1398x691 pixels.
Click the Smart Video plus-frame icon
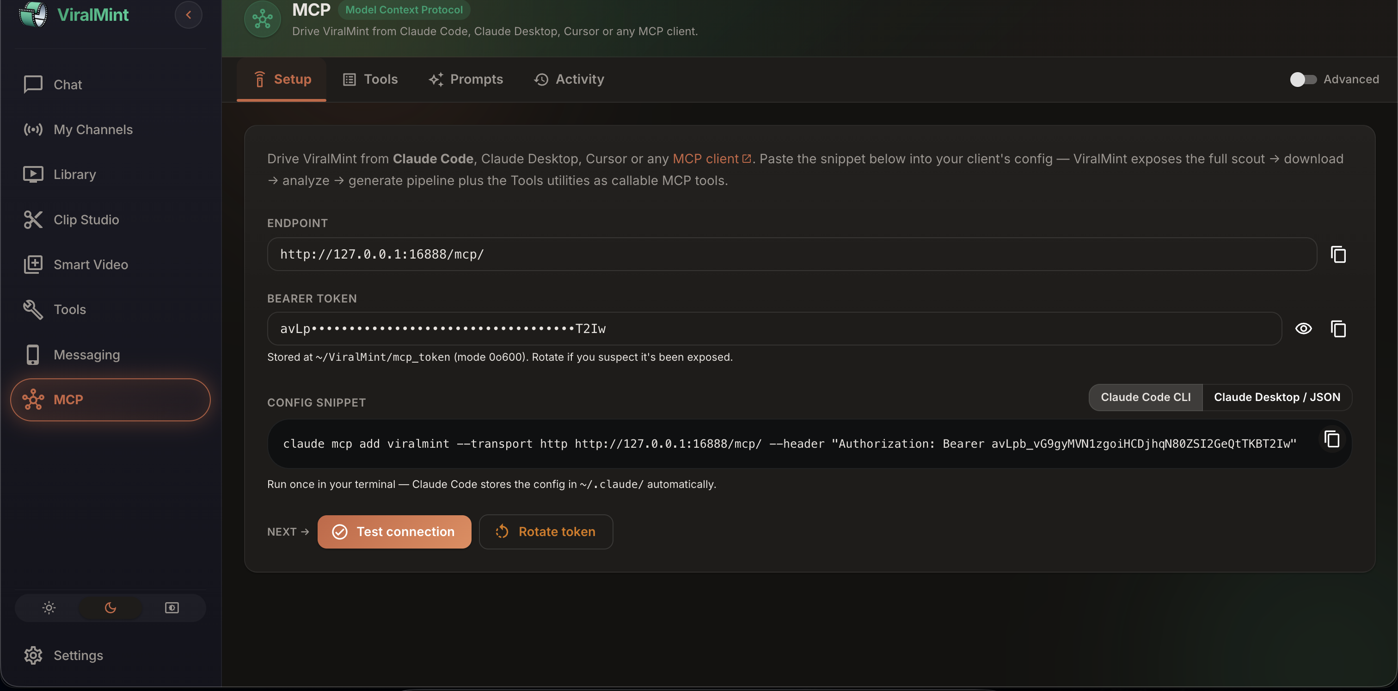tap(33, 265)
